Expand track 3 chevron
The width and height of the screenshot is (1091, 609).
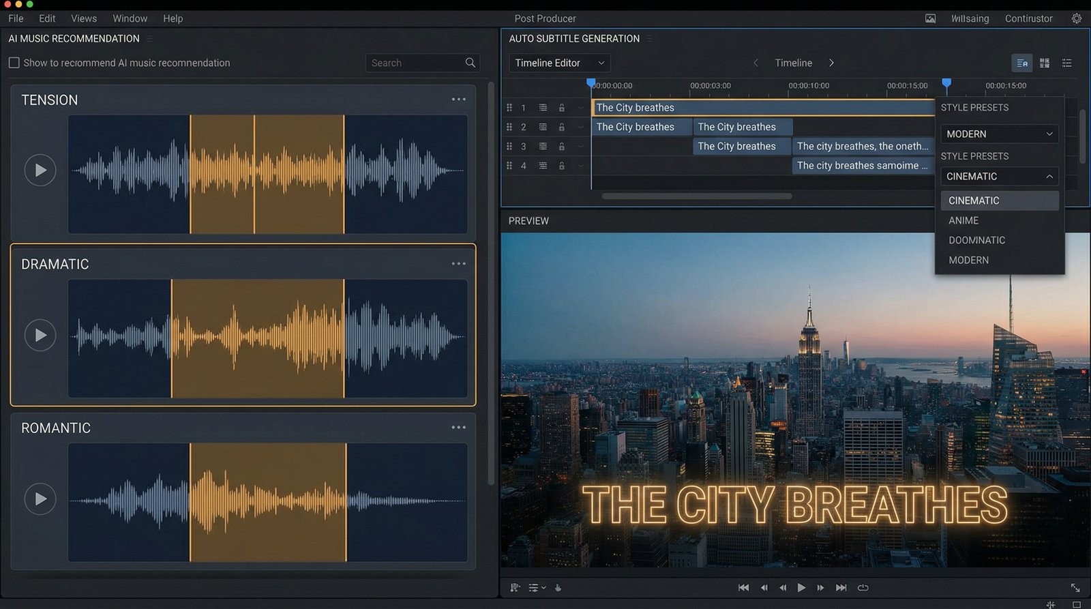[x=581, y=147]
